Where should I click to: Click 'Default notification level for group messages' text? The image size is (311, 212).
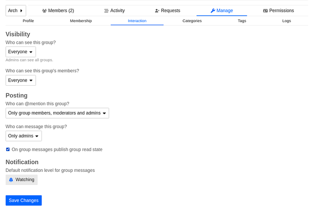(x=50, y=171)
